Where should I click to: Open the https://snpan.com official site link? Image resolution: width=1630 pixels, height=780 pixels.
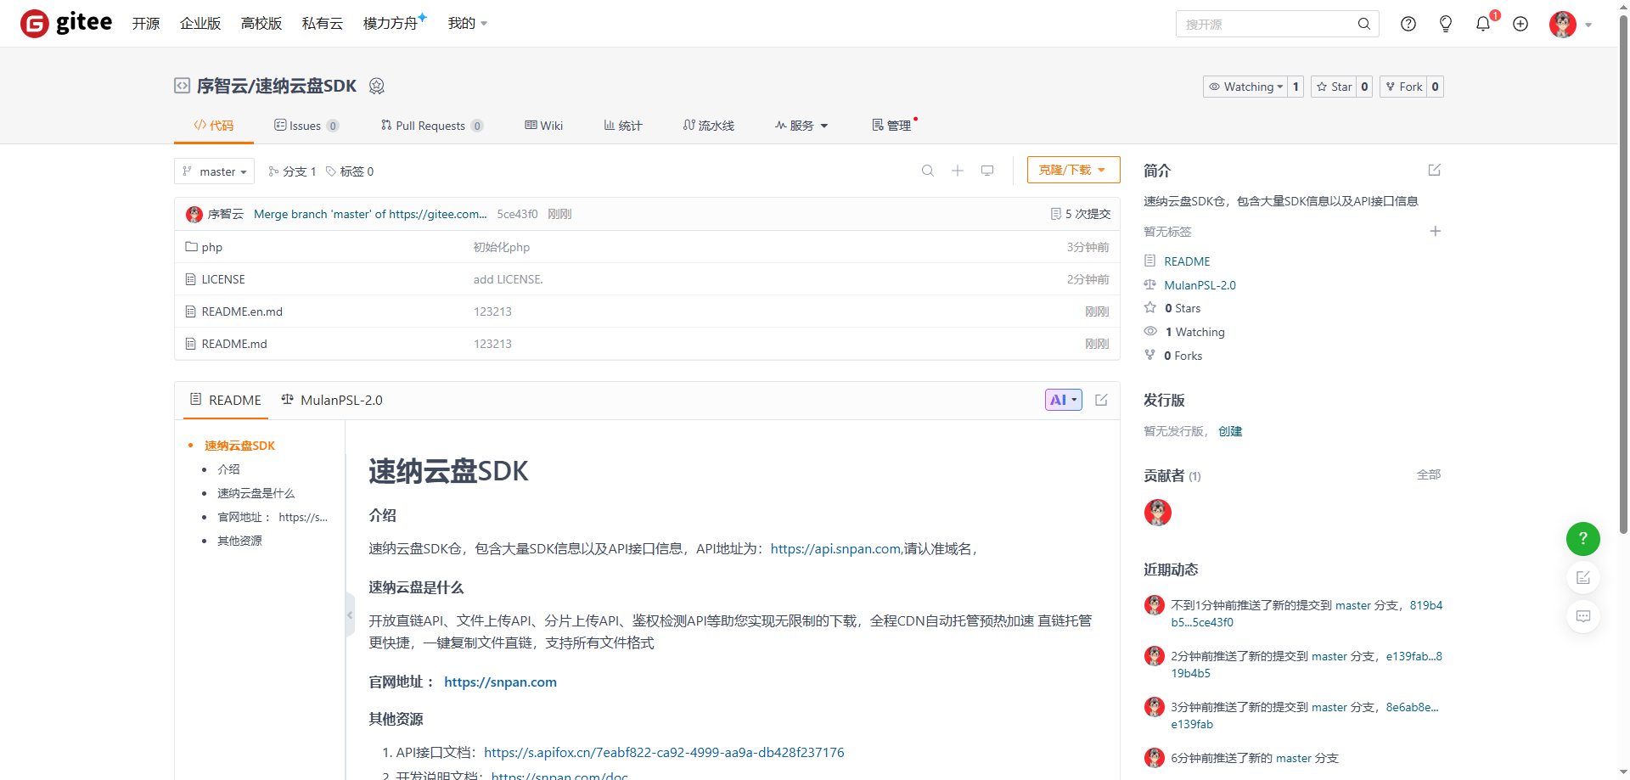click(500, 682)
